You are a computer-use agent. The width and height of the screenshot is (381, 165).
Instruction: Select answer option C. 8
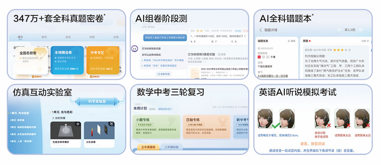point(234,42)
